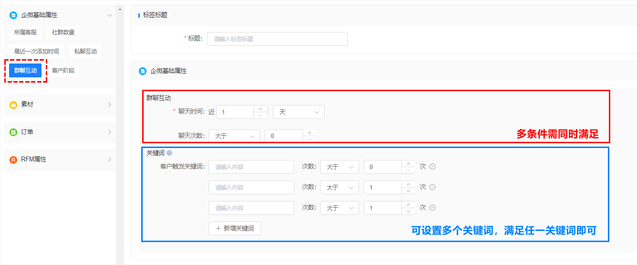Open the 聊天次数 大于 comparison dropdown
Viewport: 637px width, 265px height.
click(234, 136)
